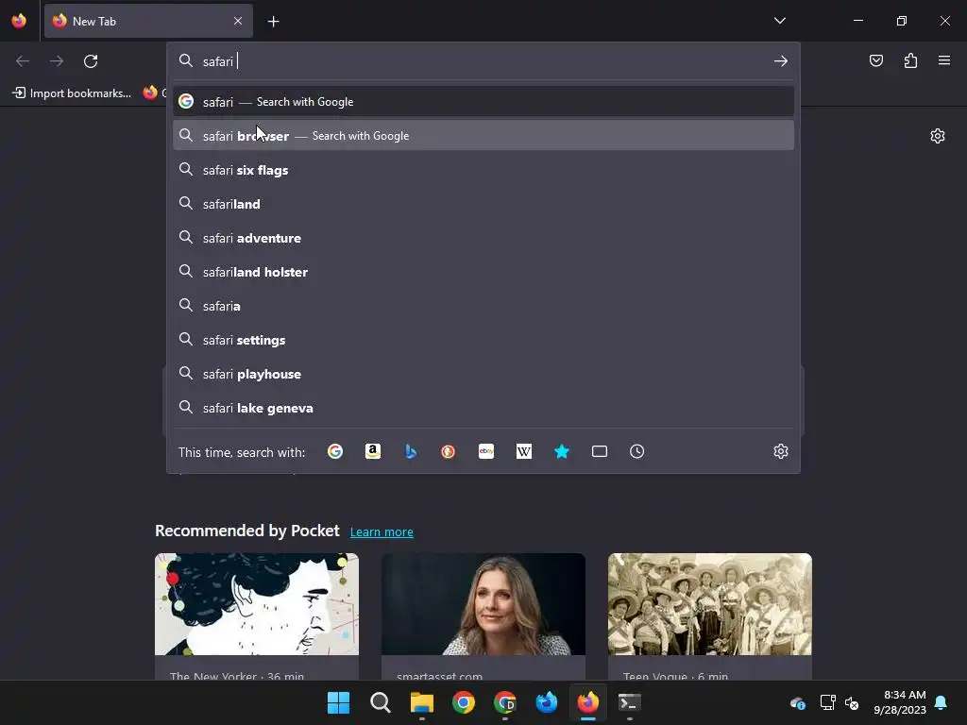Search this time with Wikipedia icon
Image resolution: width=967 pixels, height=725 pixels.
[523, 452]
